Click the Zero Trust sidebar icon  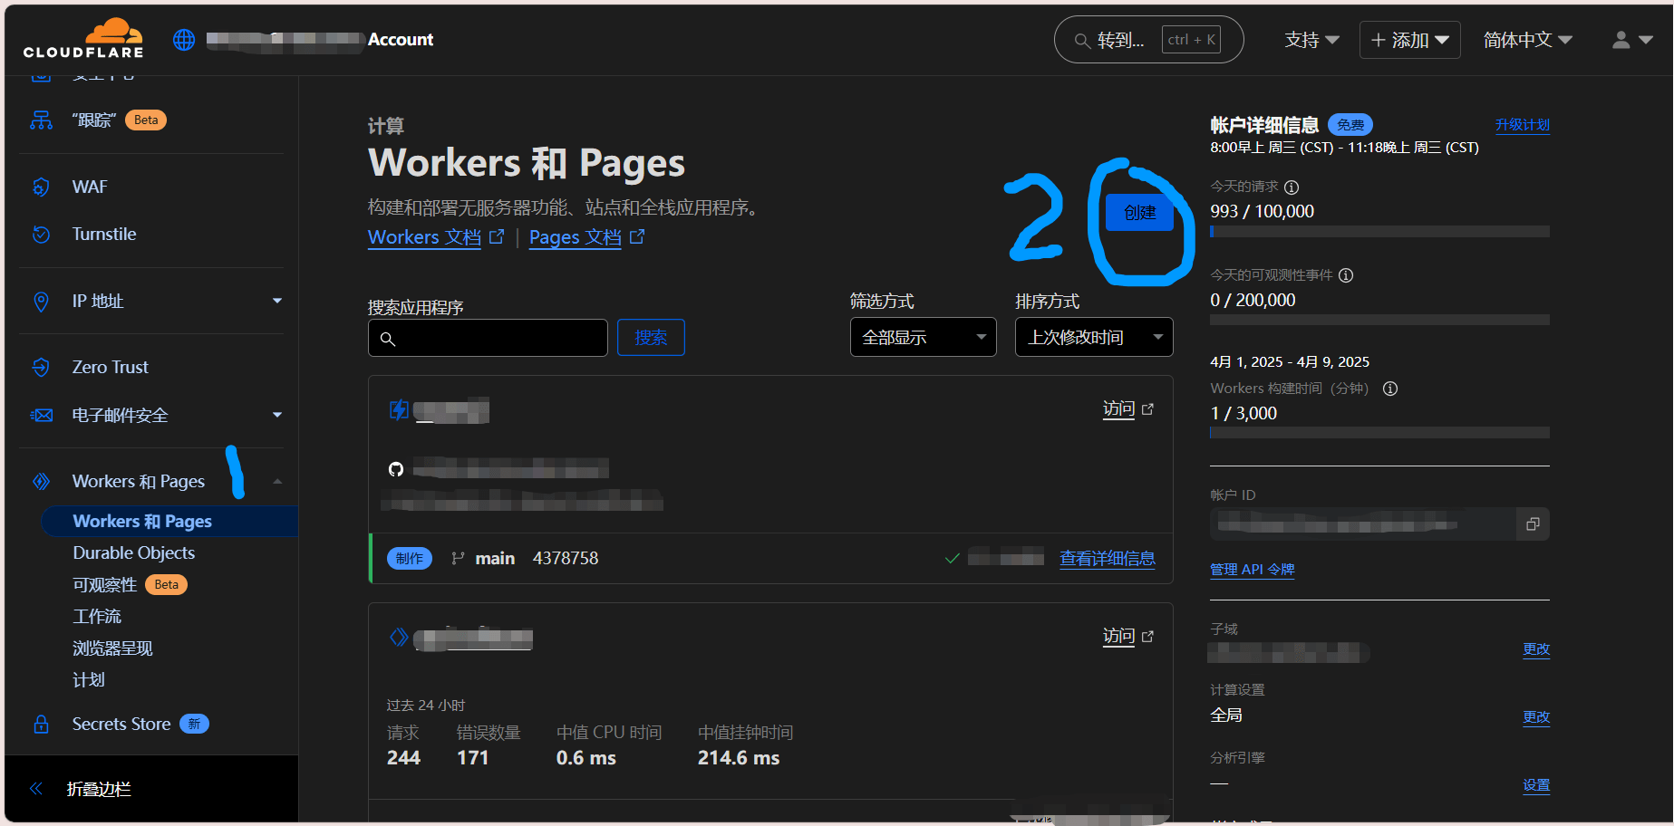pos(41,367)
